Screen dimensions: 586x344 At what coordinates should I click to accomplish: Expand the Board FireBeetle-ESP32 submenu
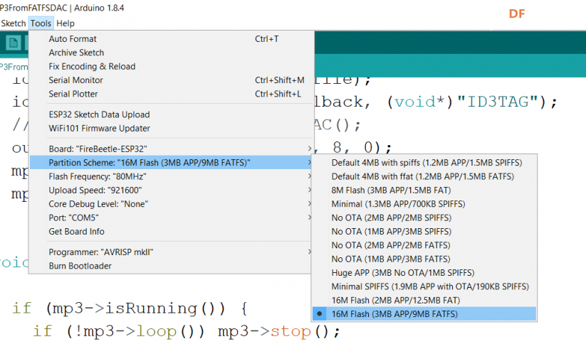(x=172, y=149)
